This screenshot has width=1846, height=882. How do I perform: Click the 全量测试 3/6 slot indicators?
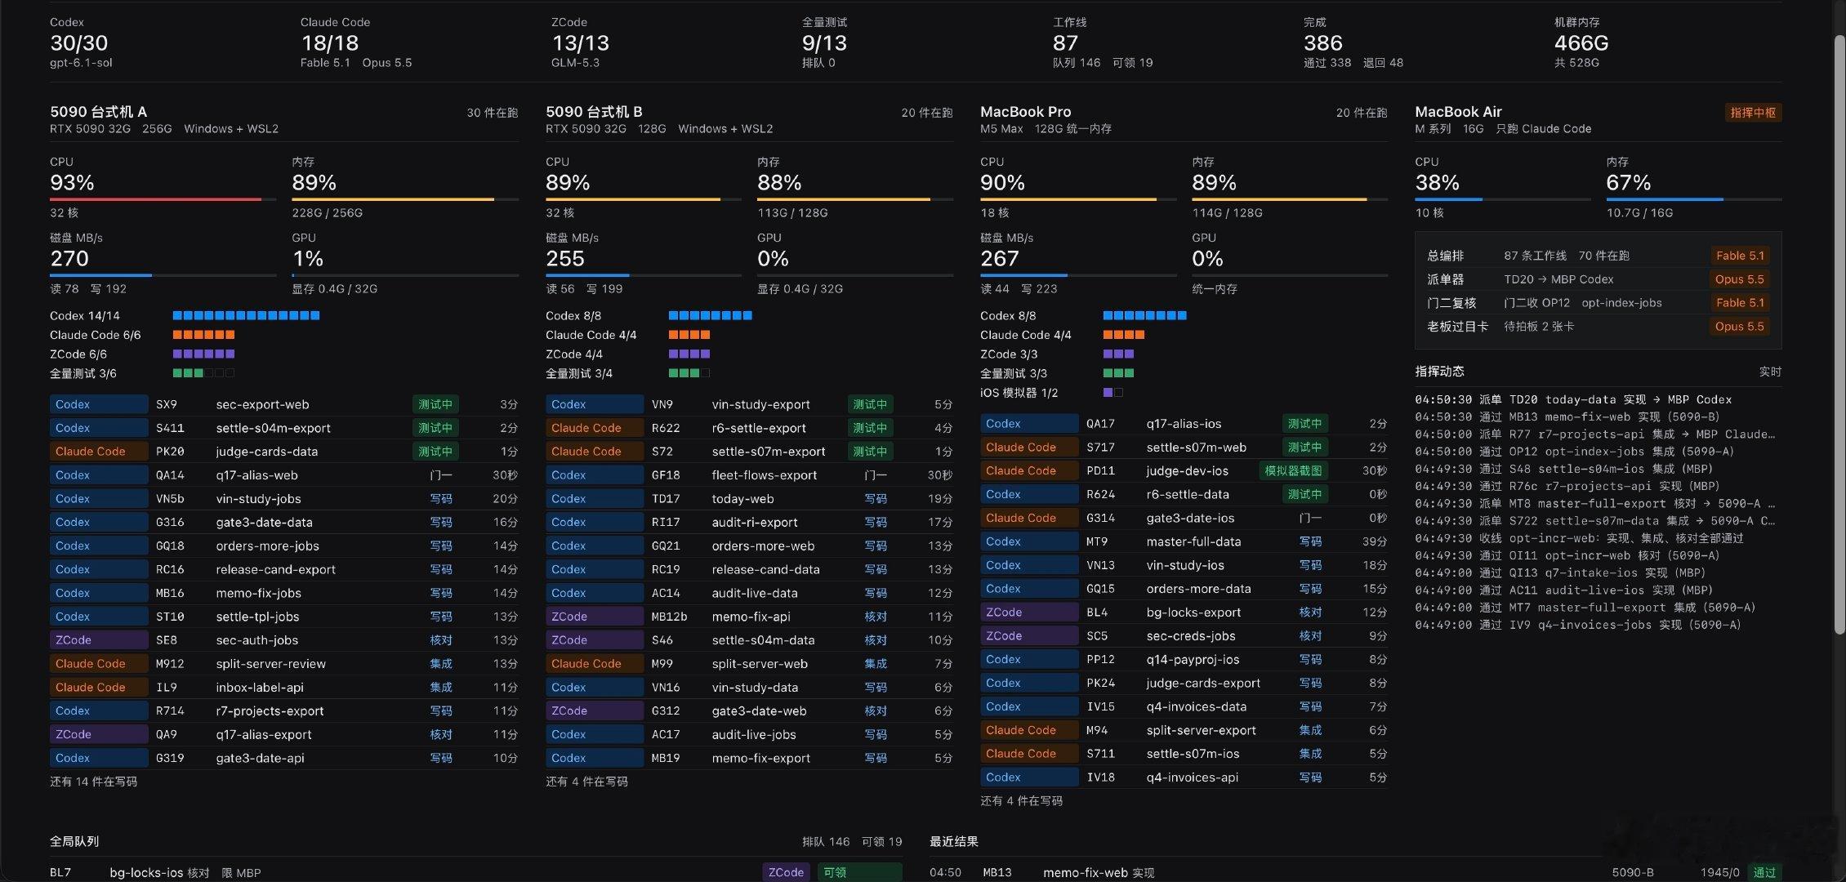203,373
